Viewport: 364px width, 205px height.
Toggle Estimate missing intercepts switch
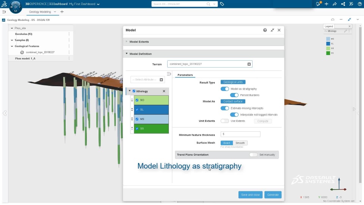click(225, 108)
